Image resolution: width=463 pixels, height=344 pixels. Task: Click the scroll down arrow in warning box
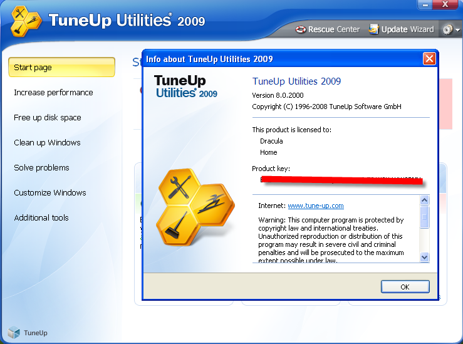(x=424, y=257)
